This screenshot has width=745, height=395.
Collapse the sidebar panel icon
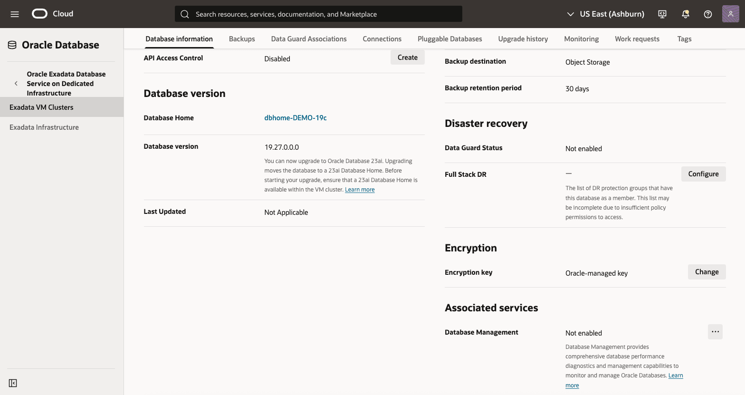click(13, 383)
